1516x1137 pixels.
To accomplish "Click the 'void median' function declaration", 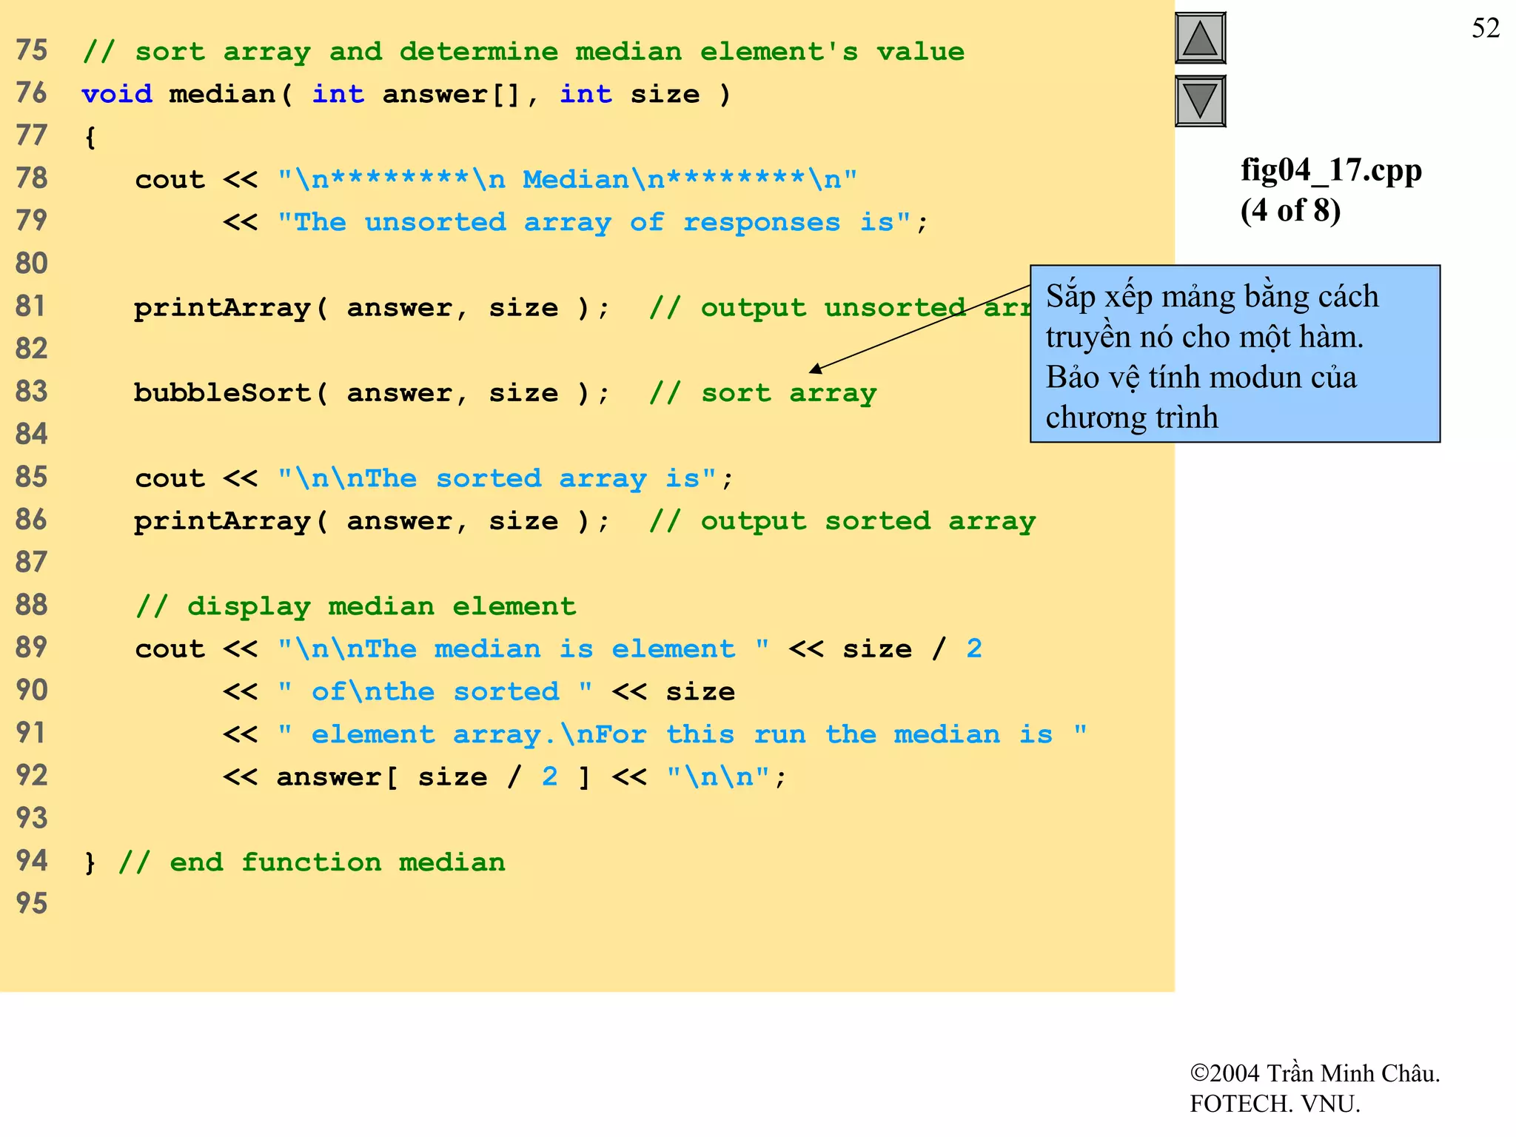I will click(x=406, y=94).
